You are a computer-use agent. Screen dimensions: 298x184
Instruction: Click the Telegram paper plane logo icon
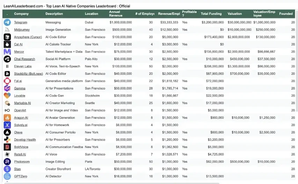(x=7, y=22)
